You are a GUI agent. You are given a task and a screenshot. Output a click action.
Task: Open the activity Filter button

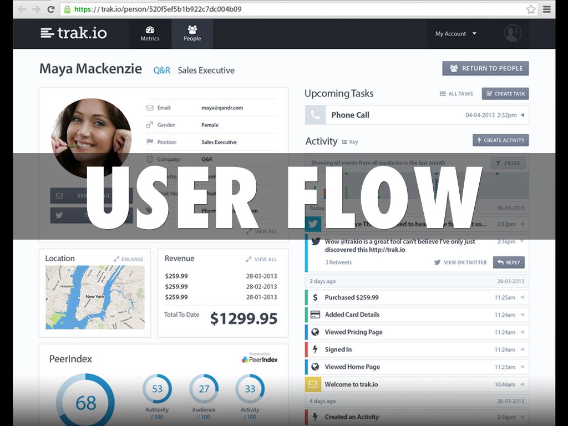(x=508, y=163)
